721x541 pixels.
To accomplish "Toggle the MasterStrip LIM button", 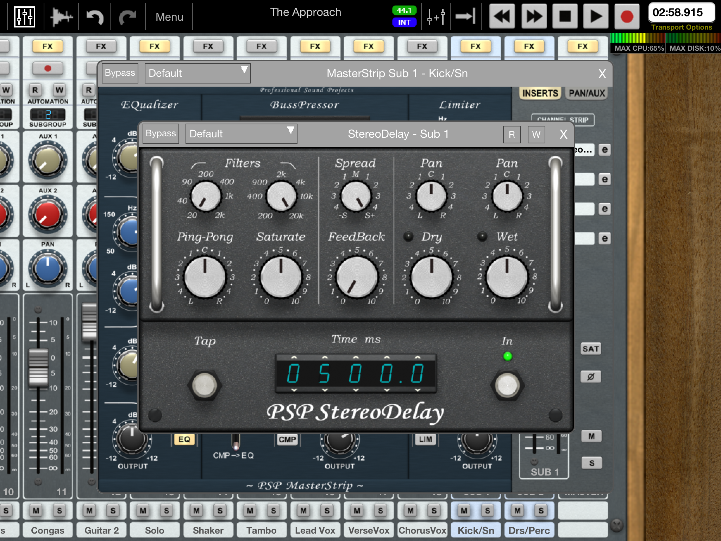I will [425, 439].
